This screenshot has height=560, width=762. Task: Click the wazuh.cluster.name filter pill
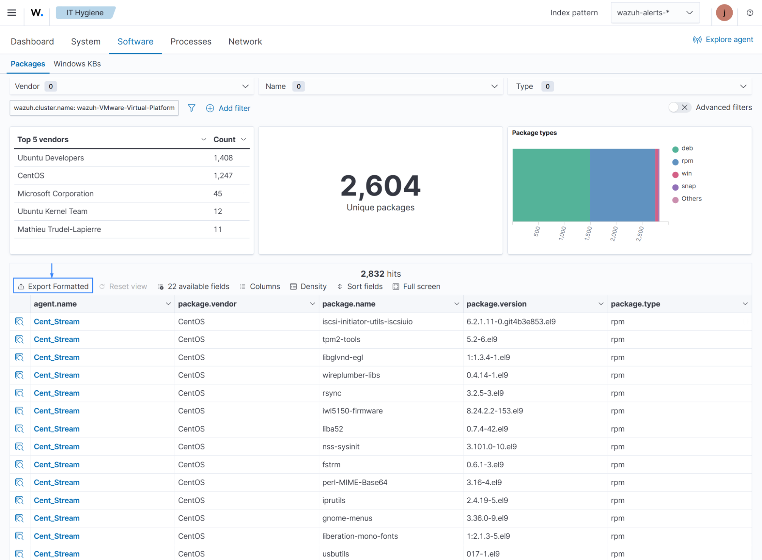[94, 108]
